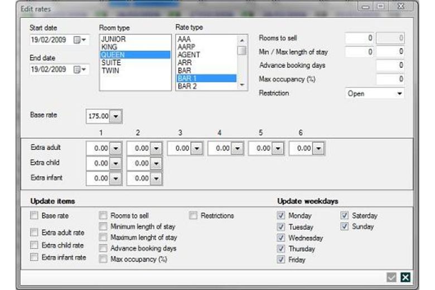Choose BAR 2 from the Rate type list
The image size is (435, 290).
click(x=187, y=86)
